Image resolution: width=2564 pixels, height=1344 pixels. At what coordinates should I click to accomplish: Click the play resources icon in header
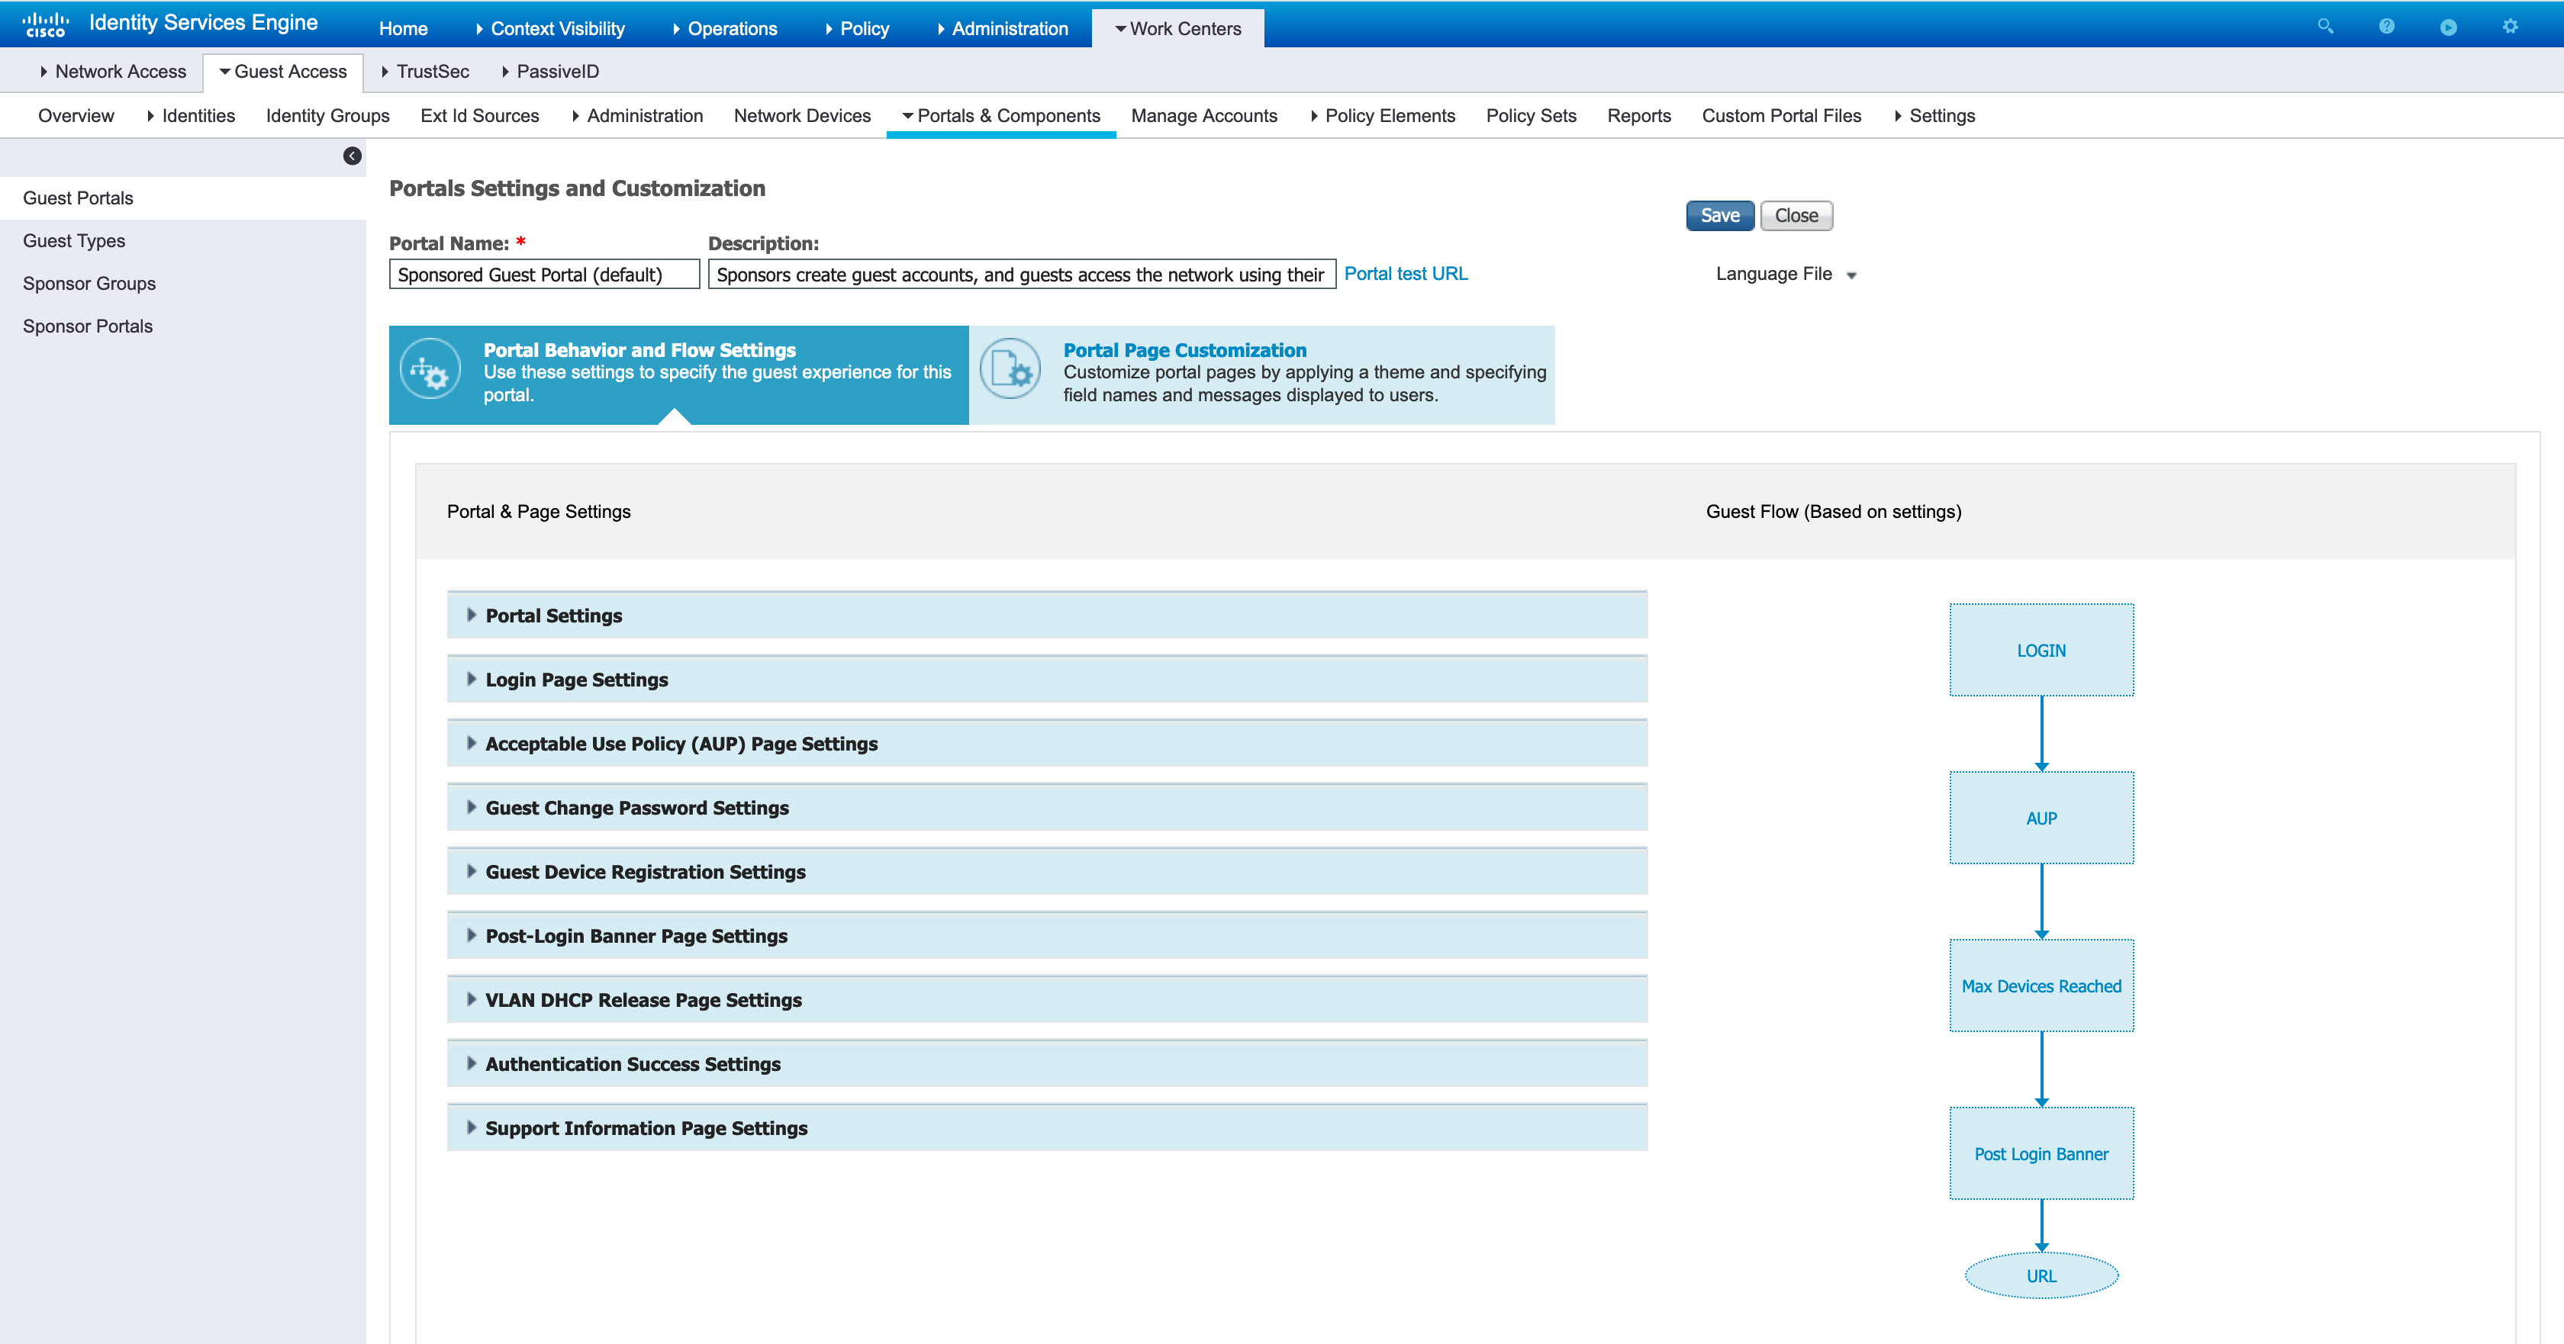(2449, 27)
